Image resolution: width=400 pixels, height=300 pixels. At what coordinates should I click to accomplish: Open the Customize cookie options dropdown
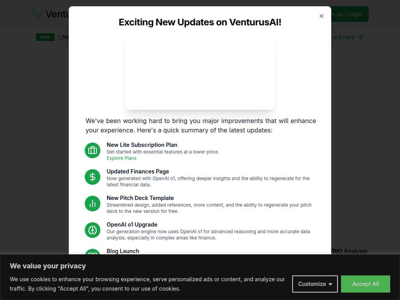(x=315, y=284)
